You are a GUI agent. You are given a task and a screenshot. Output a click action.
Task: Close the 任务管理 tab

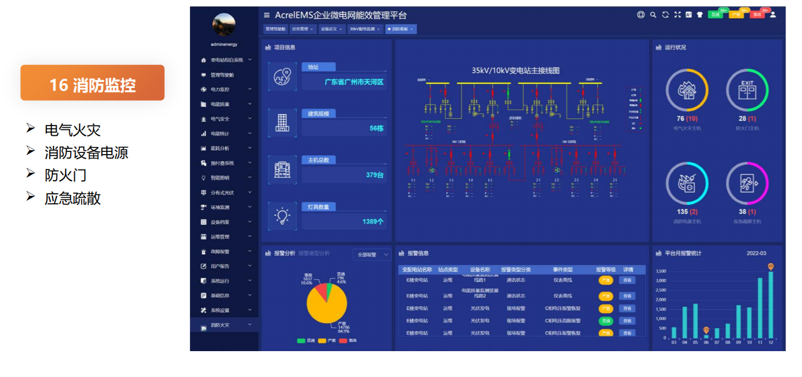coord(312,29)
